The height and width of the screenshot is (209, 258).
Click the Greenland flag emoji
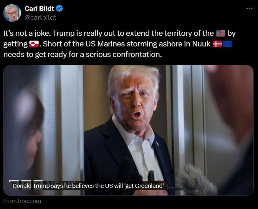point(34,44)
